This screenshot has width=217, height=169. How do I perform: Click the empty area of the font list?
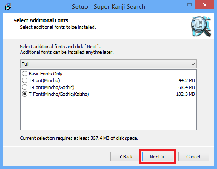[108, 114]
